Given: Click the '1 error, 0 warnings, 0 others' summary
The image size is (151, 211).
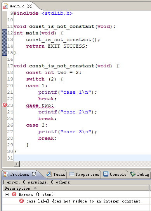Looking at the screenshot, I should click(x=36, y=182).
